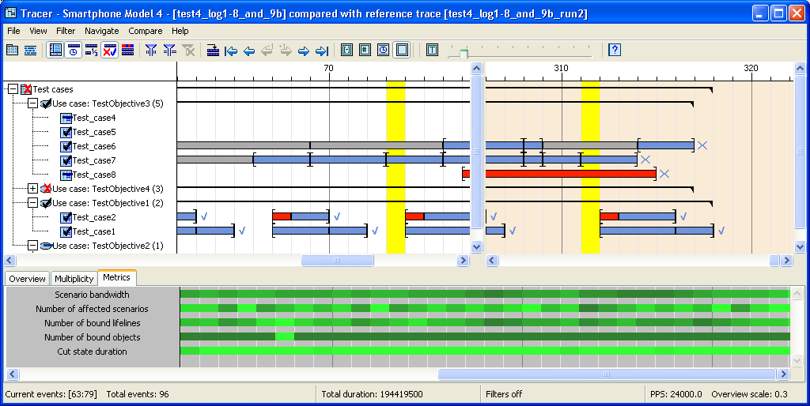Click the zoom slider in the toolbar
Screen dimensions: 810x406
pos(464,53)
